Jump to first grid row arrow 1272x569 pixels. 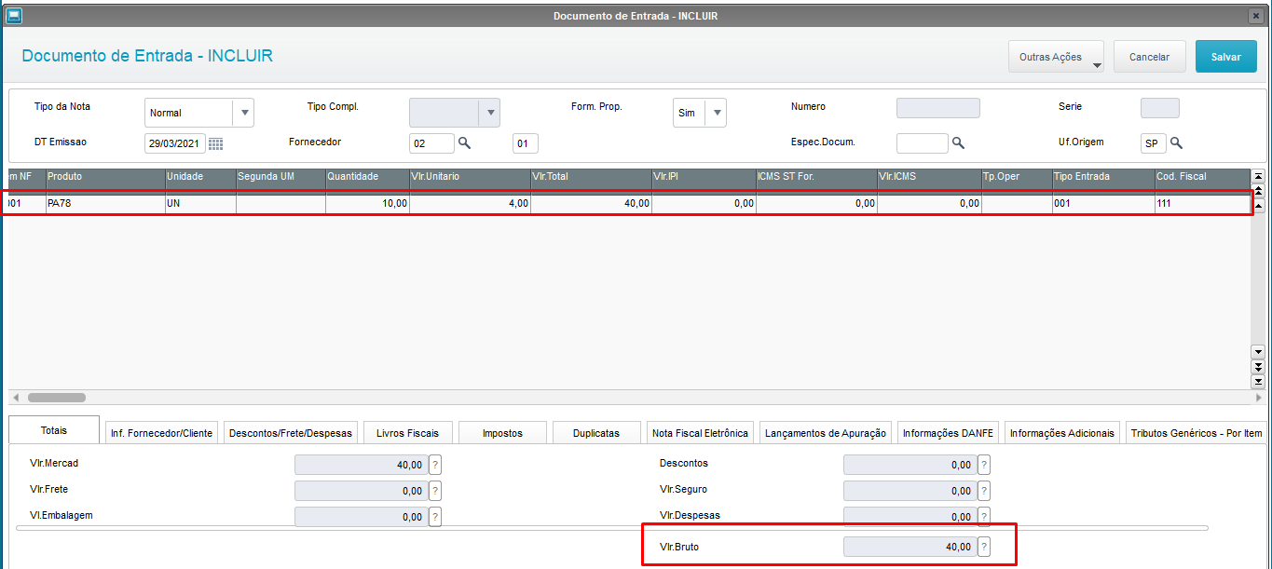click(1258, 175)
